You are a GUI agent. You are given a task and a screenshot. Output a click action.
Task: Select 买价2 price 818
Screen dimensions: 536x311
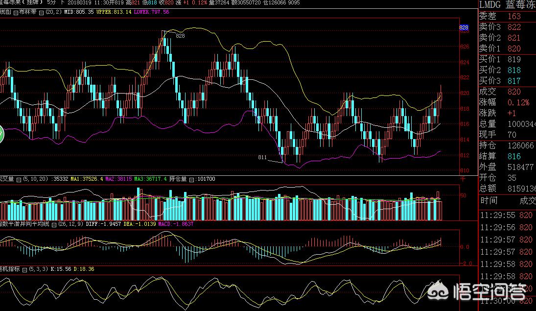[514, 70]
